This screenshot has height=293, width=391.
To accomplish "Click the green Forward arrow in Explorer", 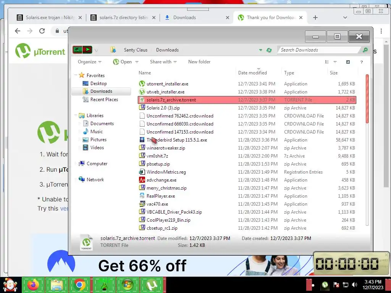I will coord(87,50).
